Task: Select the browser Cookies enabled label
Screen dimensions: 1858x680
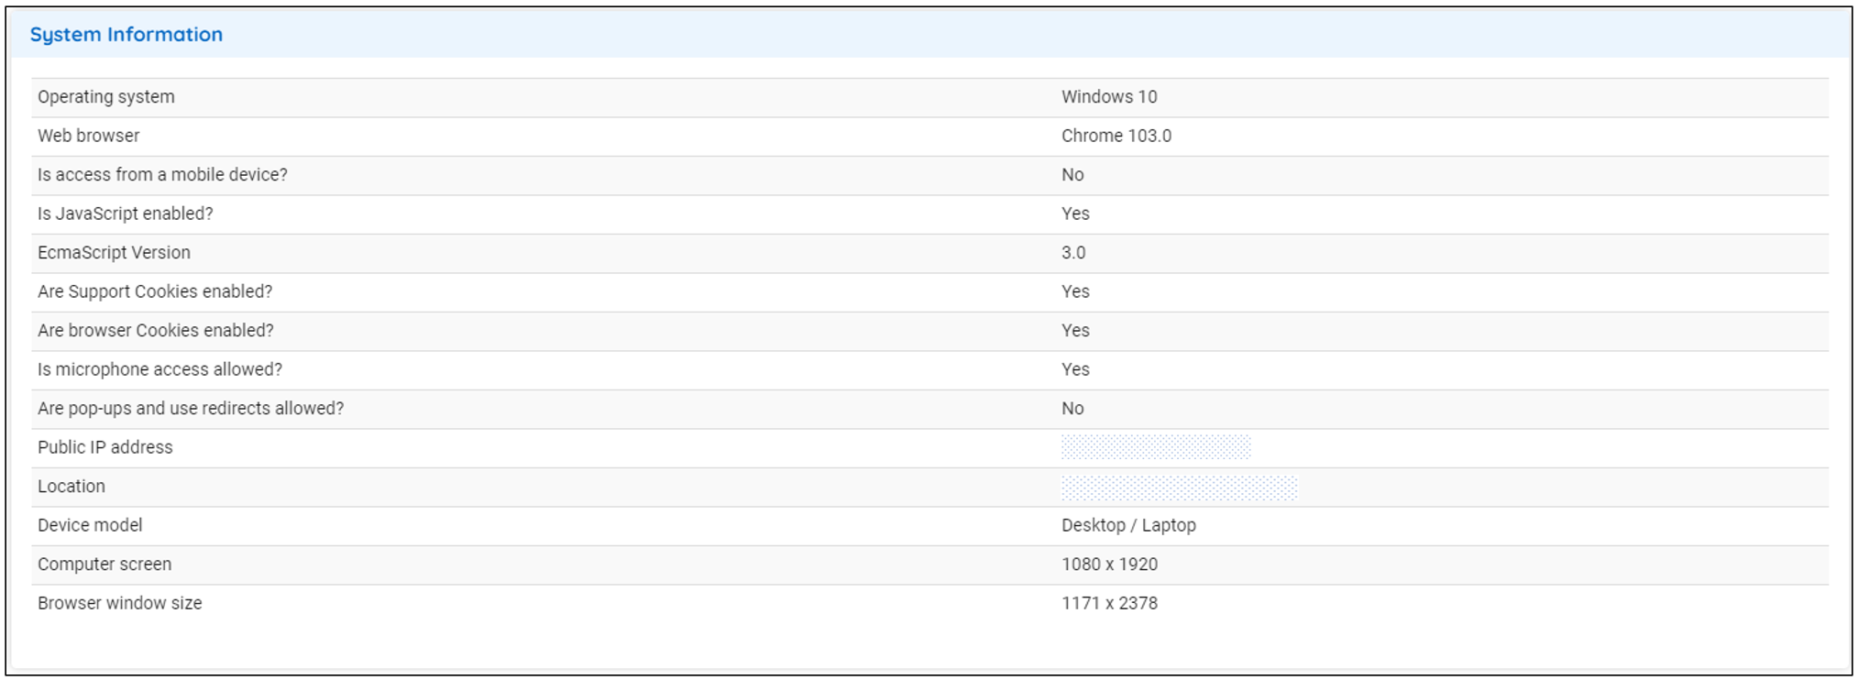Action: click(x=155, y=331)
